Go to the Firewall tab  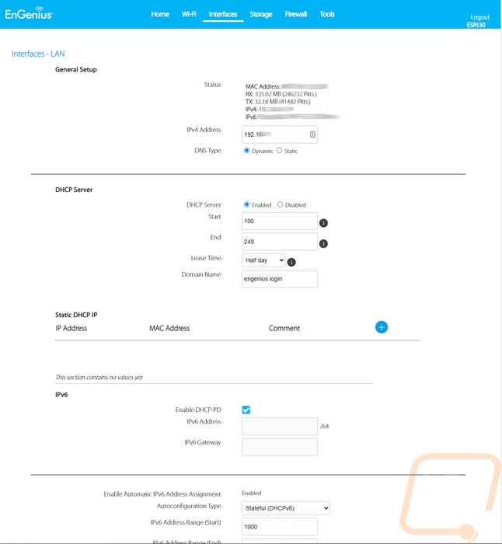[295, 14]
